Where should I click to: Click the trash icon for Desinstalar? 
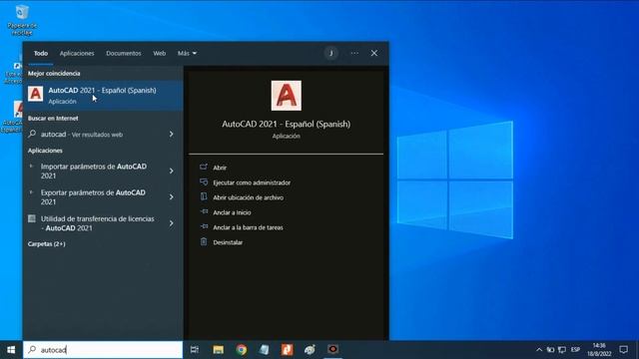(204, 241)
